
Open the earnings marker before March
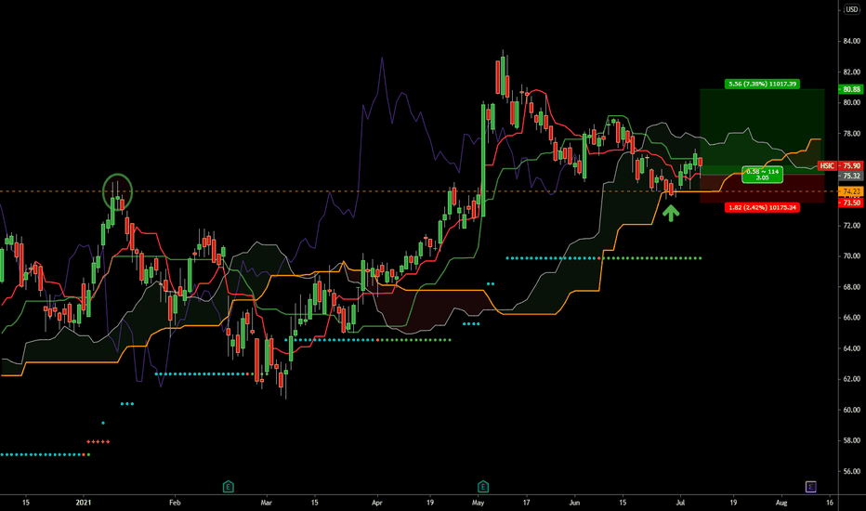pos(228,487)
